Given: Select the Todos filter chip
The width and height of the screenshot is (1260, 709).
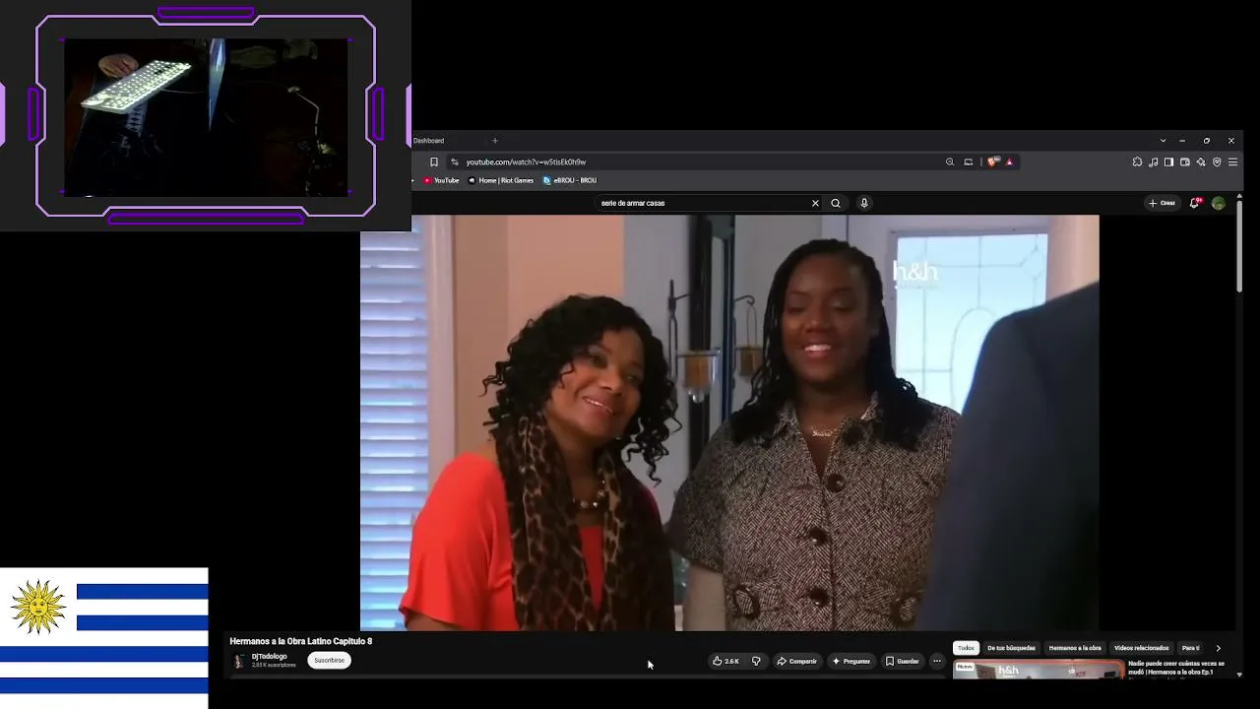Looking at the screenshot, I should 966,648.
